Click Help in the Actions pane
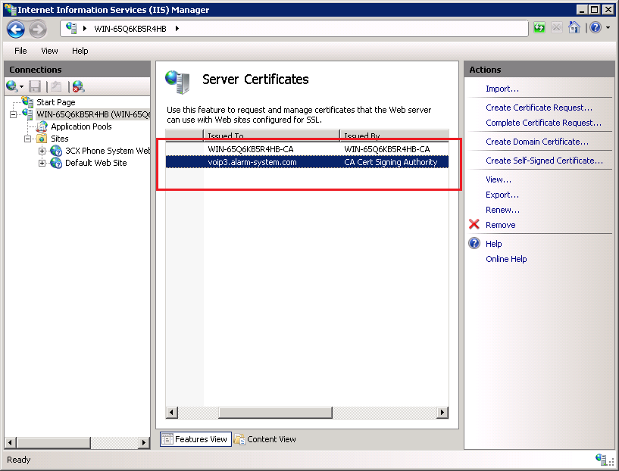This screenshot has height=471, width=619. tap(493, 244)
